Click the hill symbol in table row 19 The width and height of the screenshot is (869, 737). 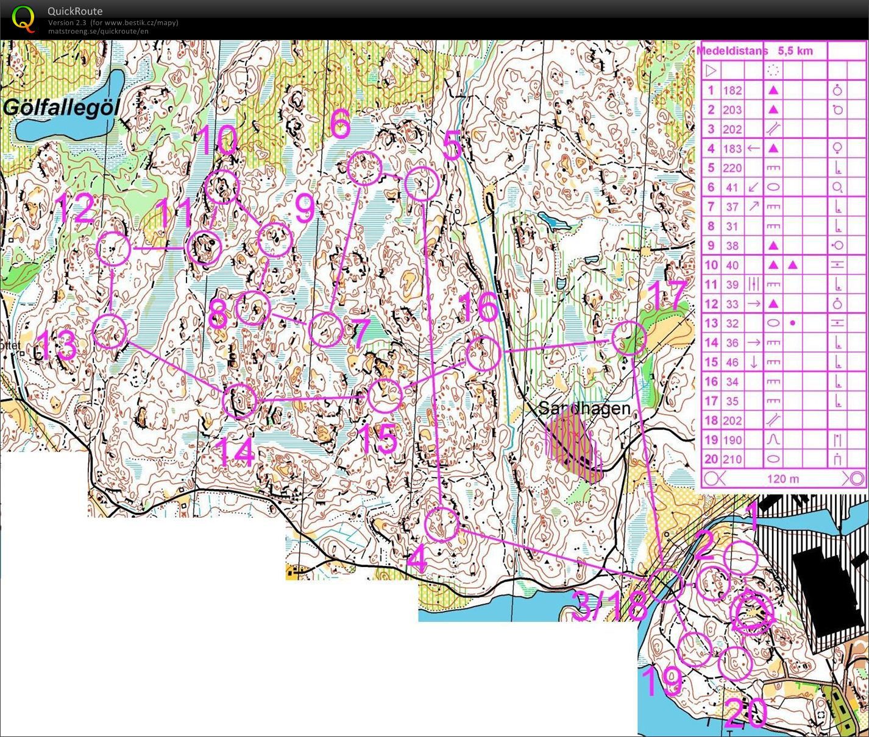point(773,439)
